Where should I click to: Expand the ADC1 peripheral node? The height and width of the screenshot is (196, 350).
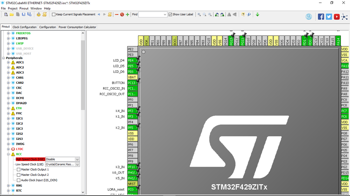(x=8, y=62)
